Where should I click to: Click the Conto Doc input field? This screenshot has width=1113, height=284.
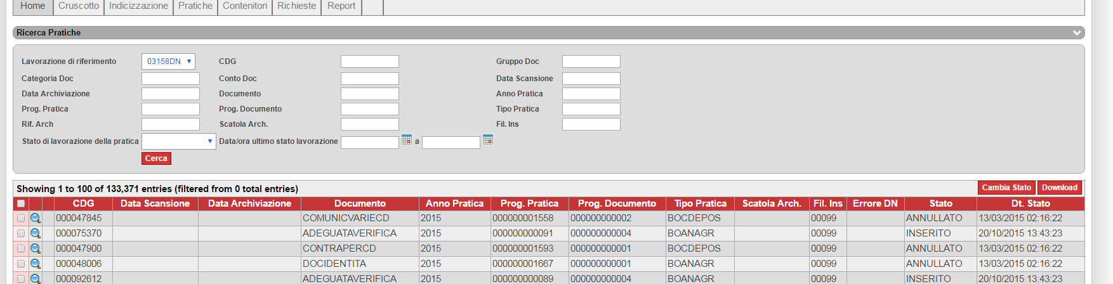[x=369, y=79]
